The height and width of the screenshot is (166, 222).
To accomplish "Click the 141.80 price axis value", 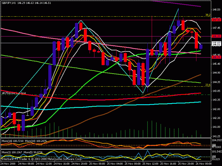I will point(216,127).
